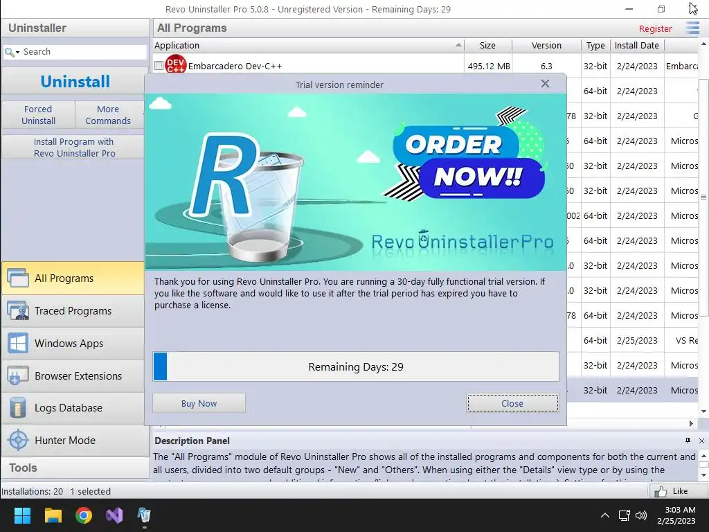Open the Browser Extensions icon
The width and height of the screenshot is (709, 532).
point(17,375)
